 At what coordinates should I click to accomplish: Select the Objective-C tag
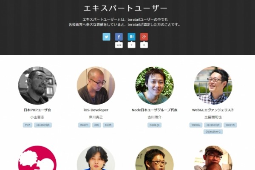click(213, 132)
